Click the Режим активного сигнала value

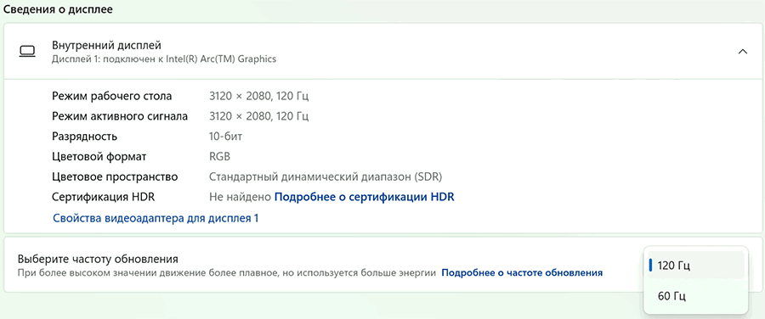point(258,116)
